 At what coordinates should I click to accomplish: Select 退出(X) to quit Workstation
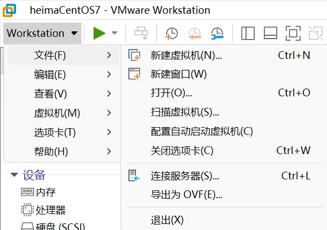(x=224, y=220)
